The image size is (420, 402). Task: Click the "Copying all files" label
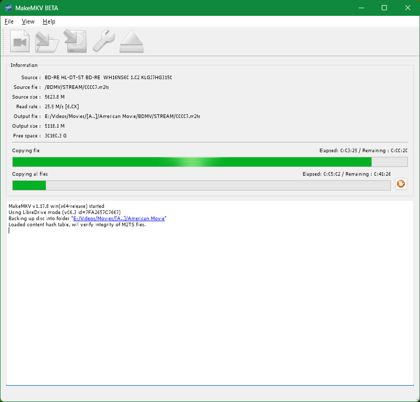pyautogui.click(x=30, y=174)
